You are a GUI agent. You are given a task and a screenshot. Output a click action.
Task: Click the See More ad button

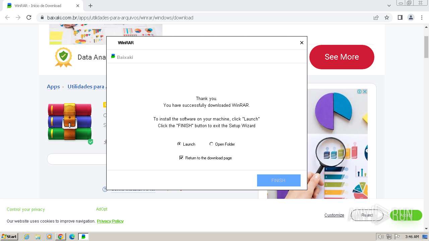(342, 57)
